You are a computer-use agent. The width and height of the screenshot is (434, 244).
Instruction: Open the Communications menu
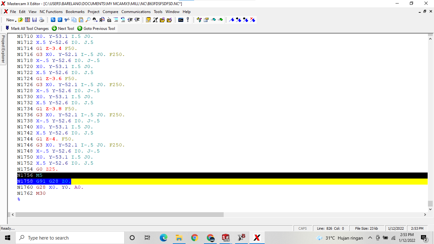point(136,12)
